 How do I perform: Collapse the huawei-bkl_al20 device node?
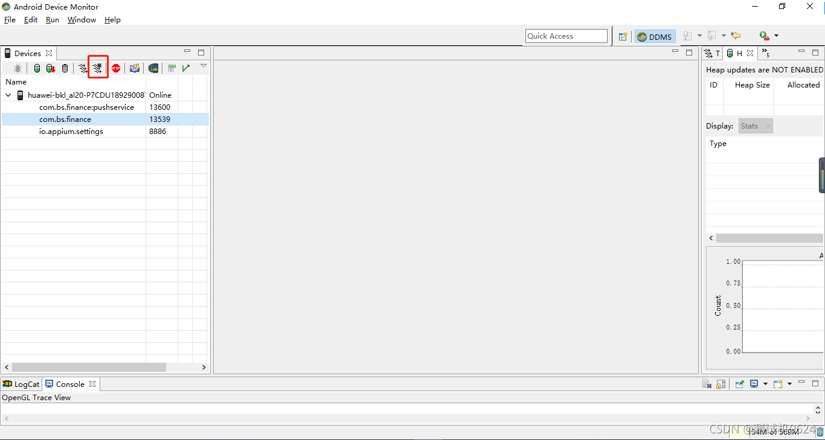8,95
